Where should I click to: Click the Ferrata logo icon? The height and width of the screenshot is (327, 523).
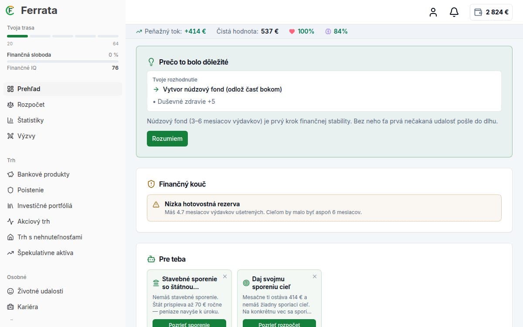(x=10, y=10)
